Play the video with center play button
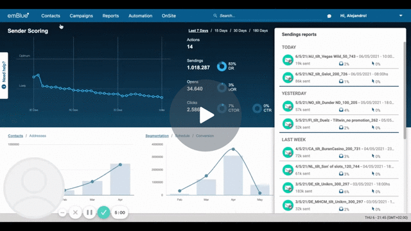Viewport: 411px width, 231px height. pos(205,116)
